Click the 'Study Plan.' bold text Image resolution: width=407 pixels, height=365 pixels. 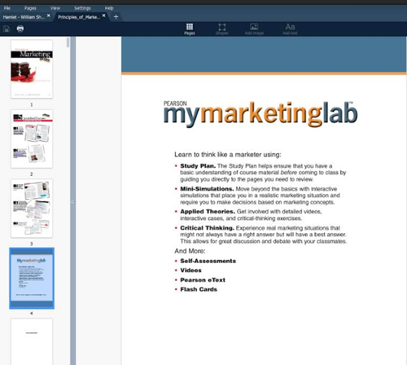(198, 166)
